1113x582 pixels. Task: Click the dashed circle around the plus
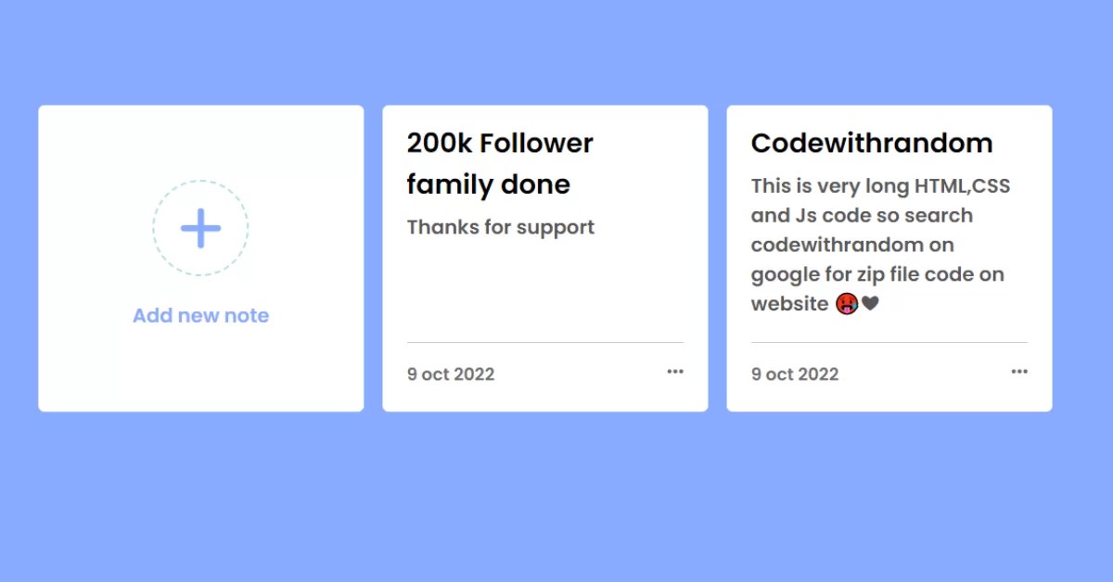coord(200,228)
